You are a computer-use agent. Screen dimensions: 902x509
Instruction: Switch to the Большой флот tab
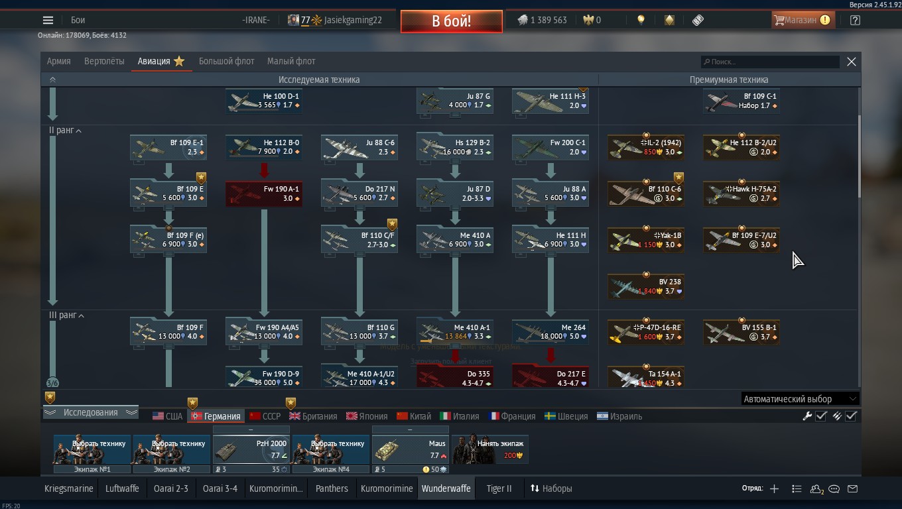click(227, 61)
